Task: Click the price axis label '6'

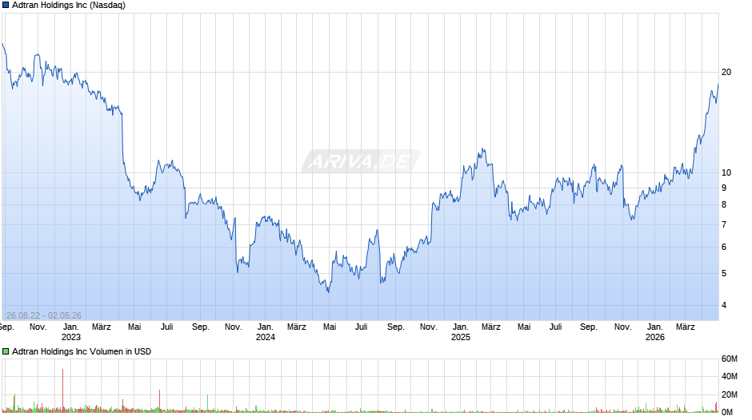Action: 724,247
